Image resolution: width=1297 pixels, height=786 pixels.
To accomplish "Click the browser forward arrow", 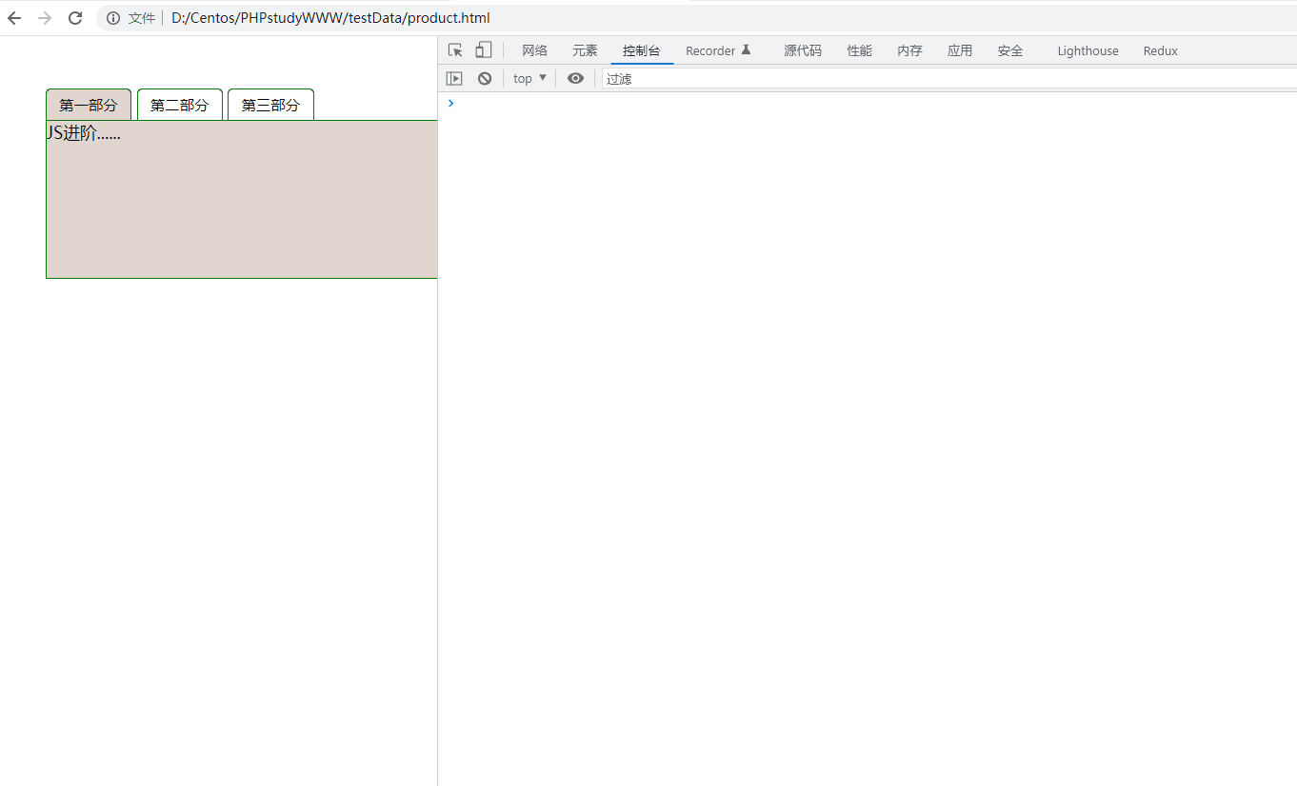I will [x=45, y=18].
